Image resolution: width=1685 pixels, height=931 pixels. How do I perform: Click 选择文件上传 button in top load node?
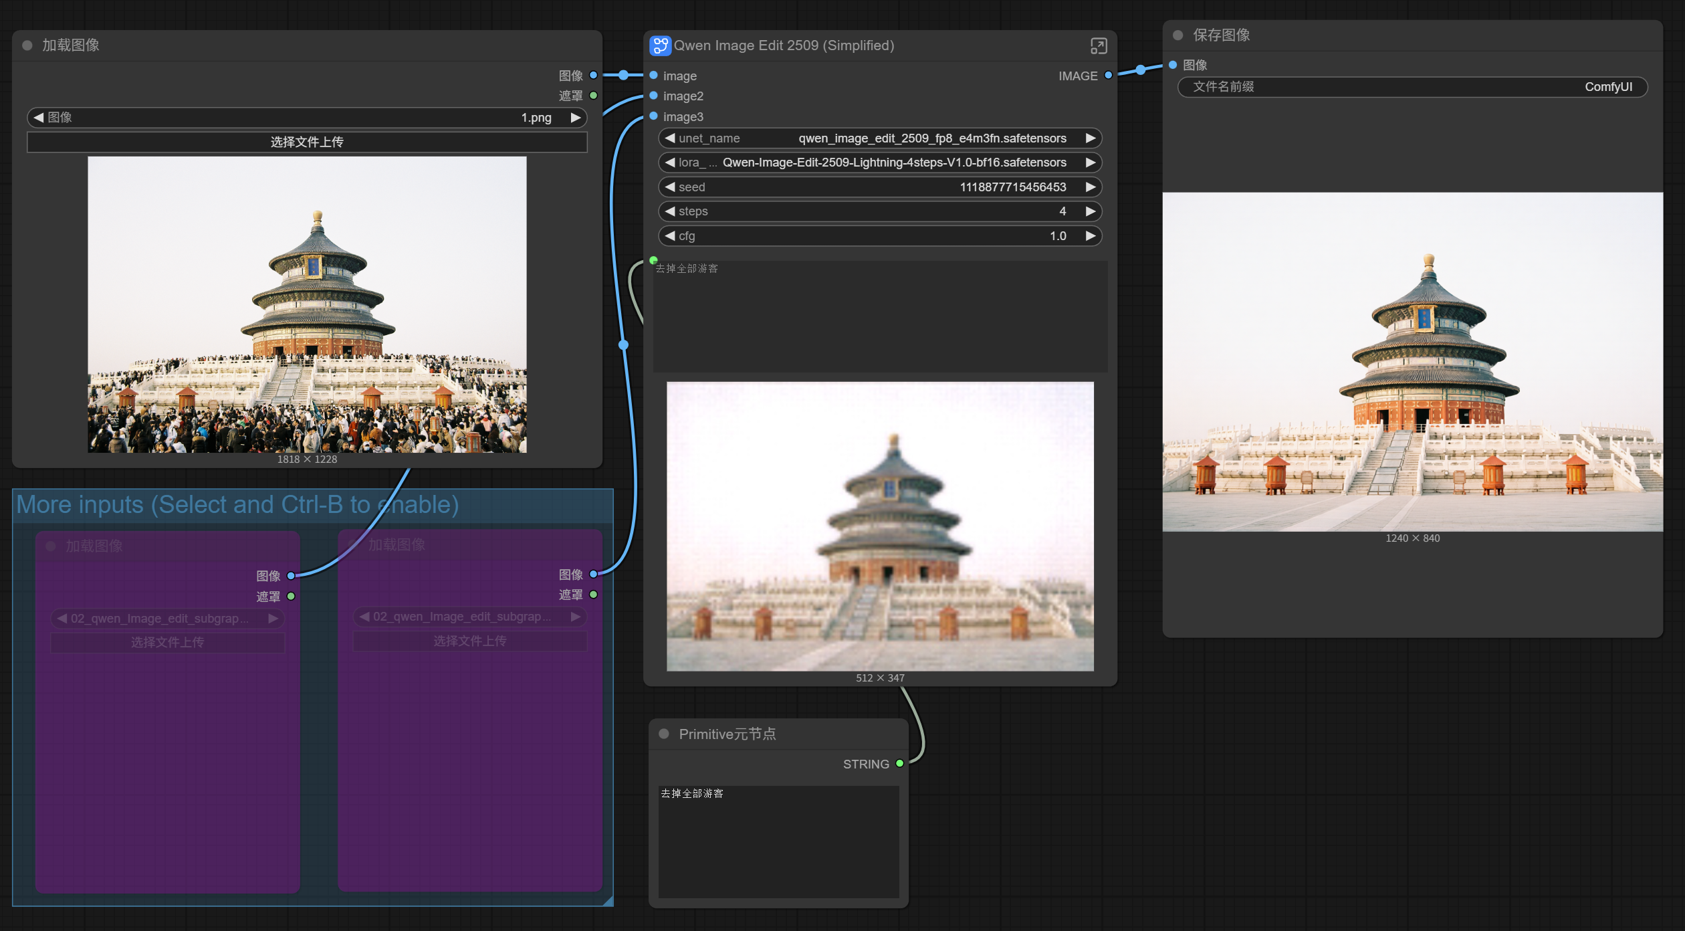(x=307, y=142)
